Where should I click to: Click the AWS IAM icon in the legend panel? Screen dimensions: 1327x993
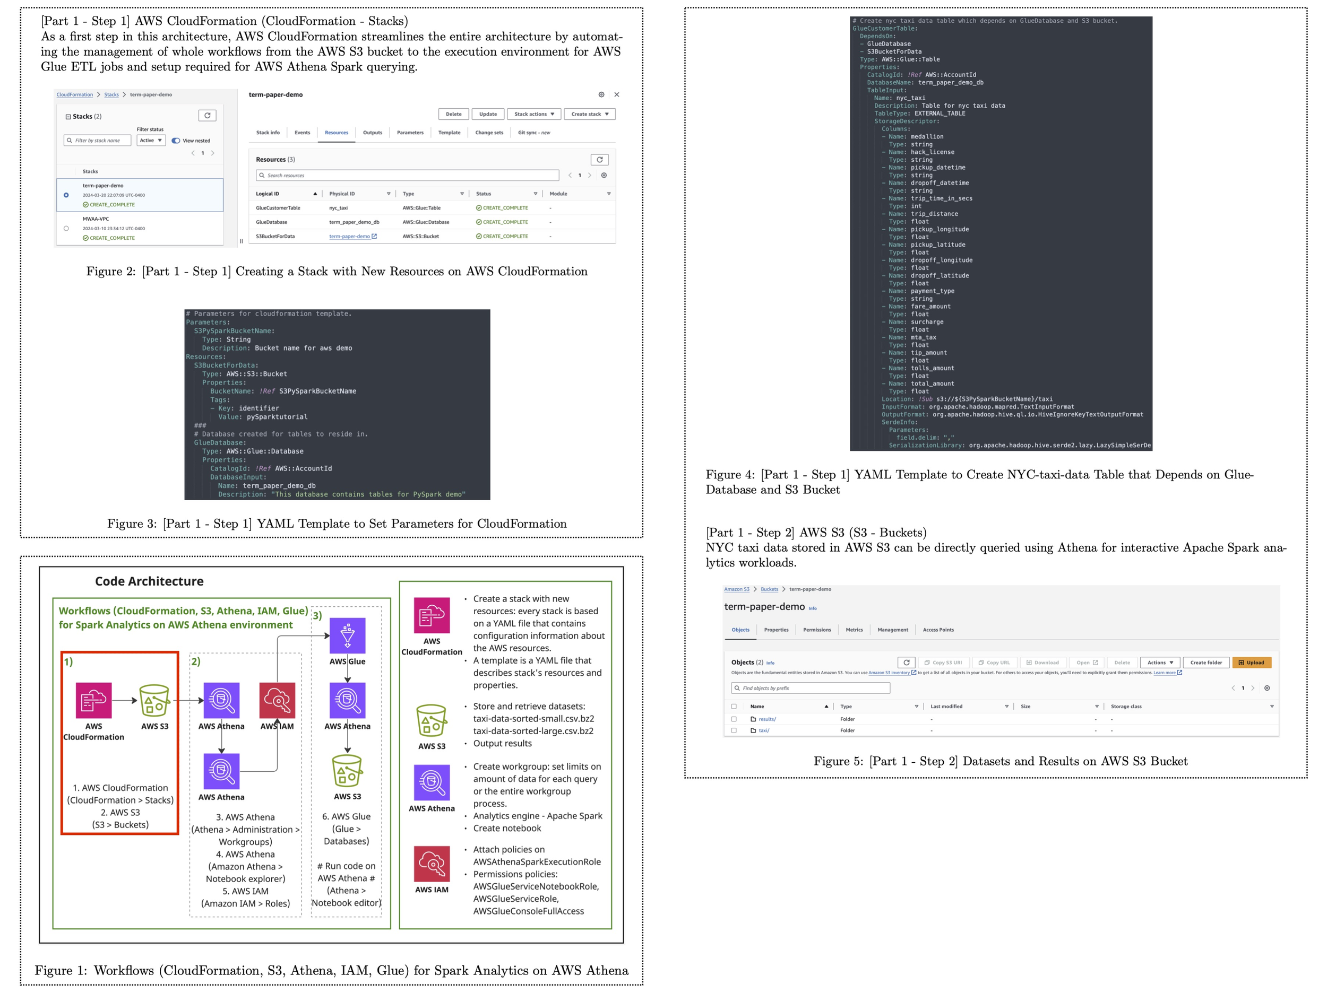[432, 864]
